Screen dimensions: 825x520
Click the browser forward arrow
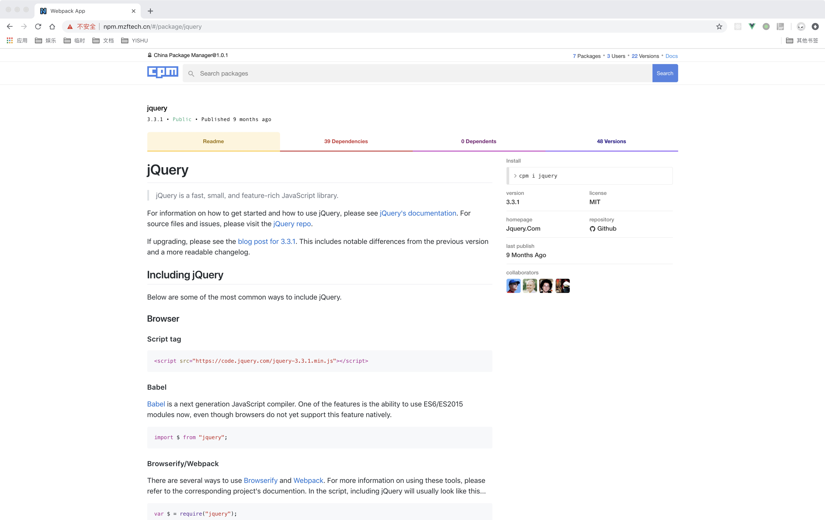[24, 26]
